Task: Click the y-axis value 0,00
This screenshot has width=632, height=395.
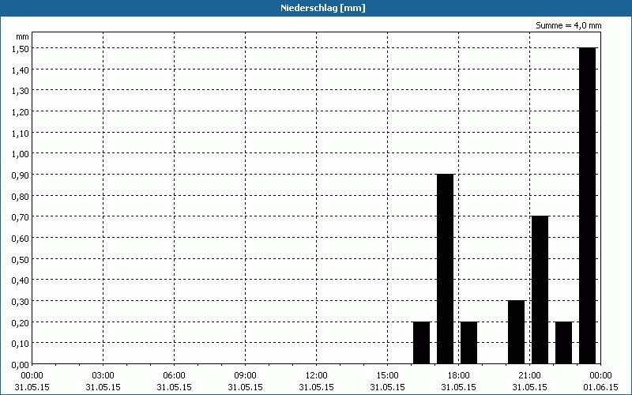Action: click(21, 365)
